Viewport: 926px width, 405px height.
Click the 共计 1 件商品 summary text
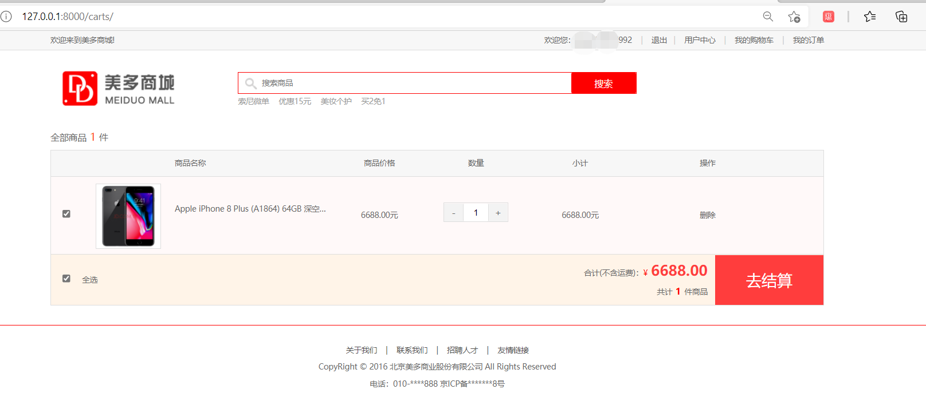tap(682, 292)
